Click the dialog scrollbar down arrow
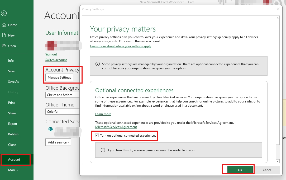The height and width of the screenshot is (180, 286). pyautogui.click(x=278, y=161)
